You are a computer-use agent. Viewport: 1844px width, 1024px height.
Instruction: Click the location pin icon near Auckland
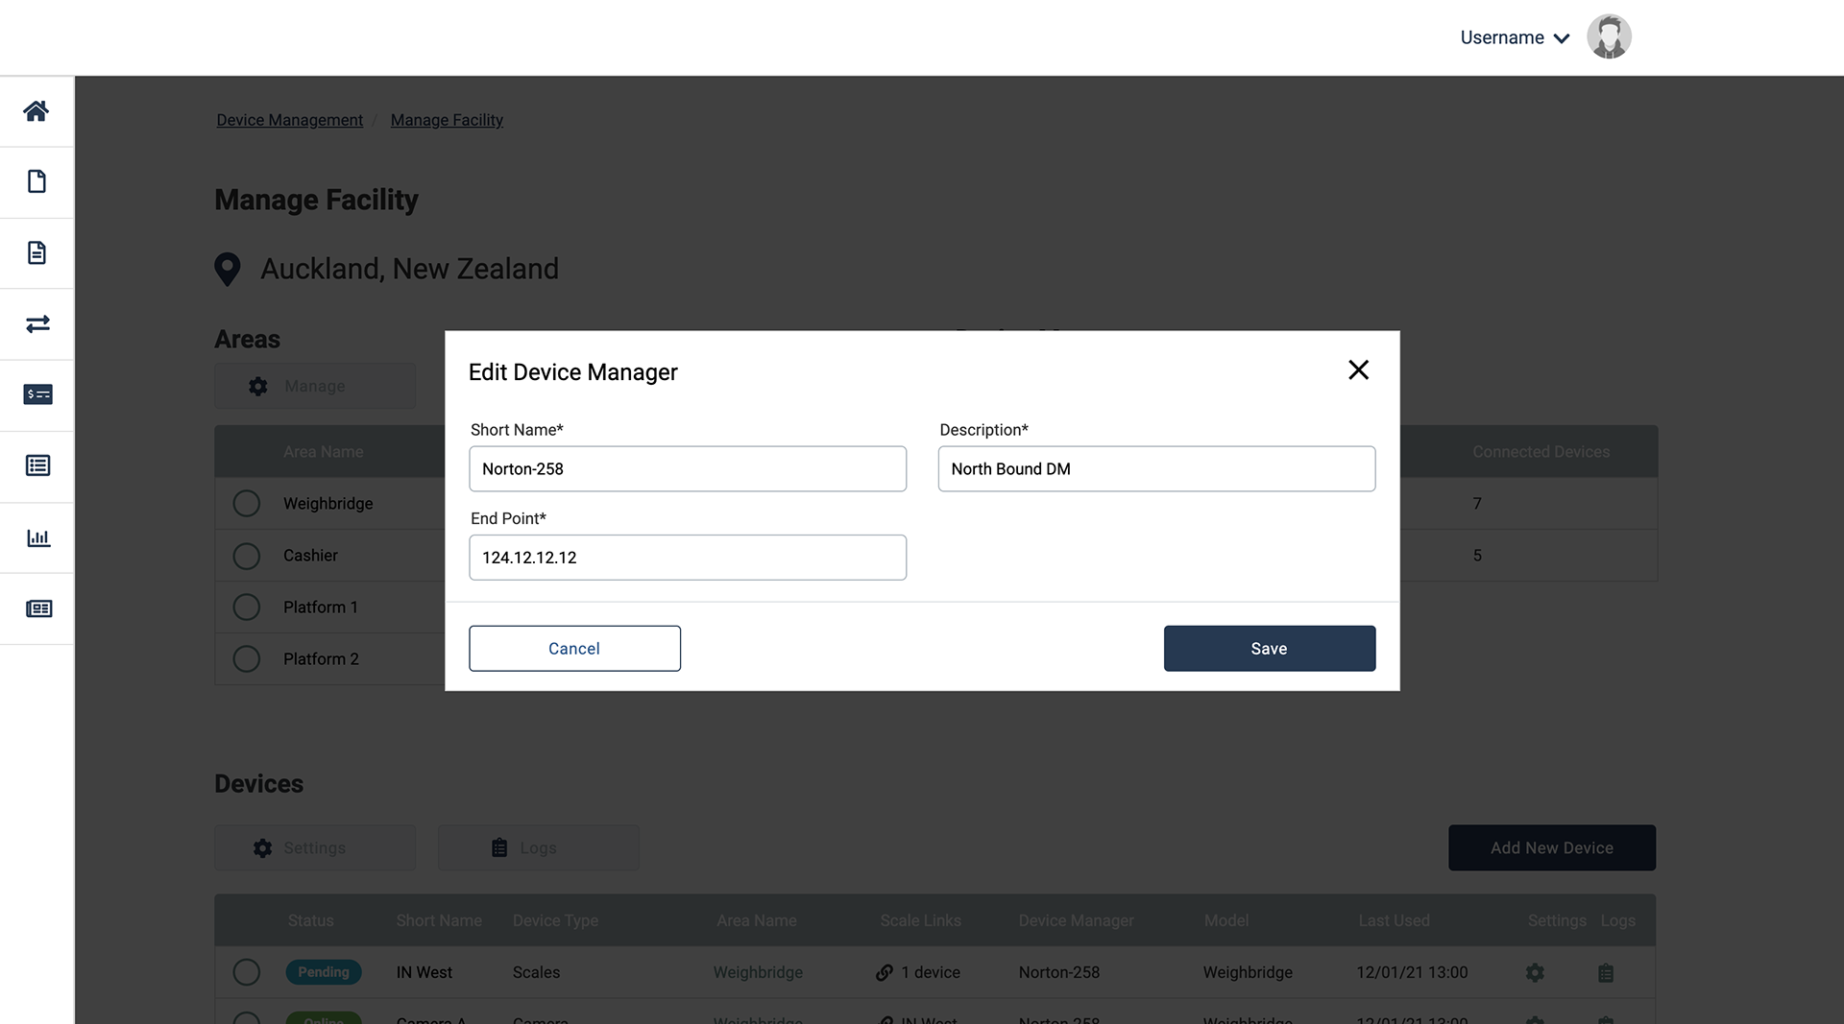(228, 270)
